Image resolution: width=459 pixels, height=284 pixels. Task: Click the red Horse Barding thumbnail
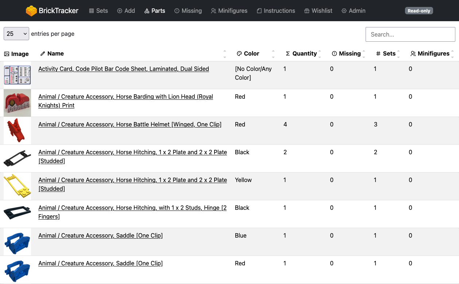coord(17,103)
